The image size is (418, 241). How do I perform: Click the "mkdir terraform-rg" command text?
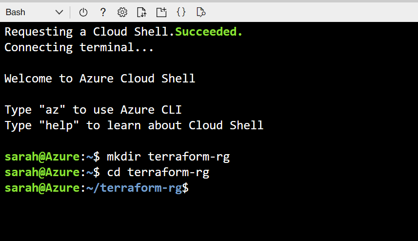[x=168, y=157]
